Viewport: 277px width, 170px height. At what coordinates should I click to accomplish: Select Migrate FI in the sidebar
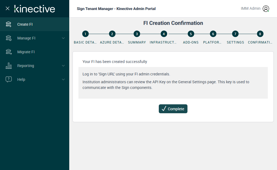pyautogui.click(x=35, y=52)
